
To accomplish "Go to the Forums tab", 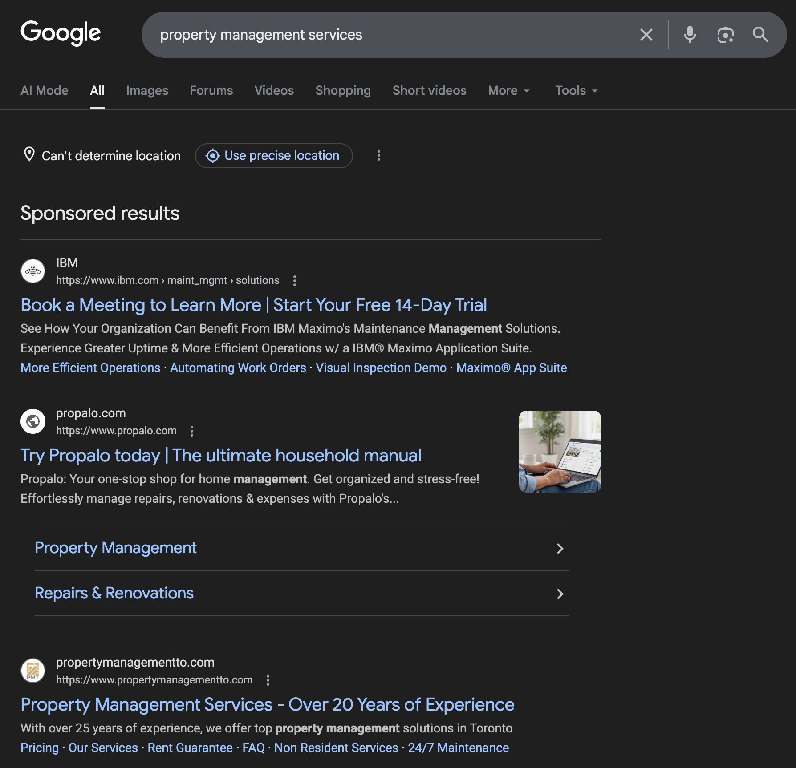I will point(211,90).
